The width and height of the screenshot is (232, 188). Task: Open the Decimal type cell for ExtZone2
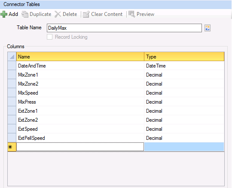tap(184, 120)
